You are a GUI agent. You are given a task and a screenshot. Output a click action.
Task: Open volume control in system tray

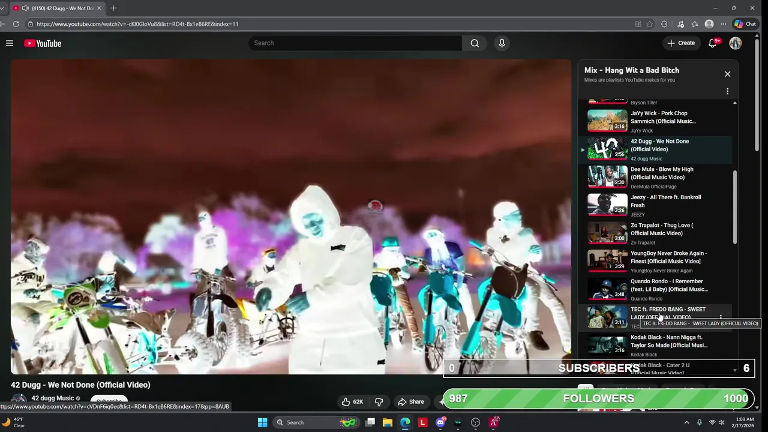coord(721,422)
